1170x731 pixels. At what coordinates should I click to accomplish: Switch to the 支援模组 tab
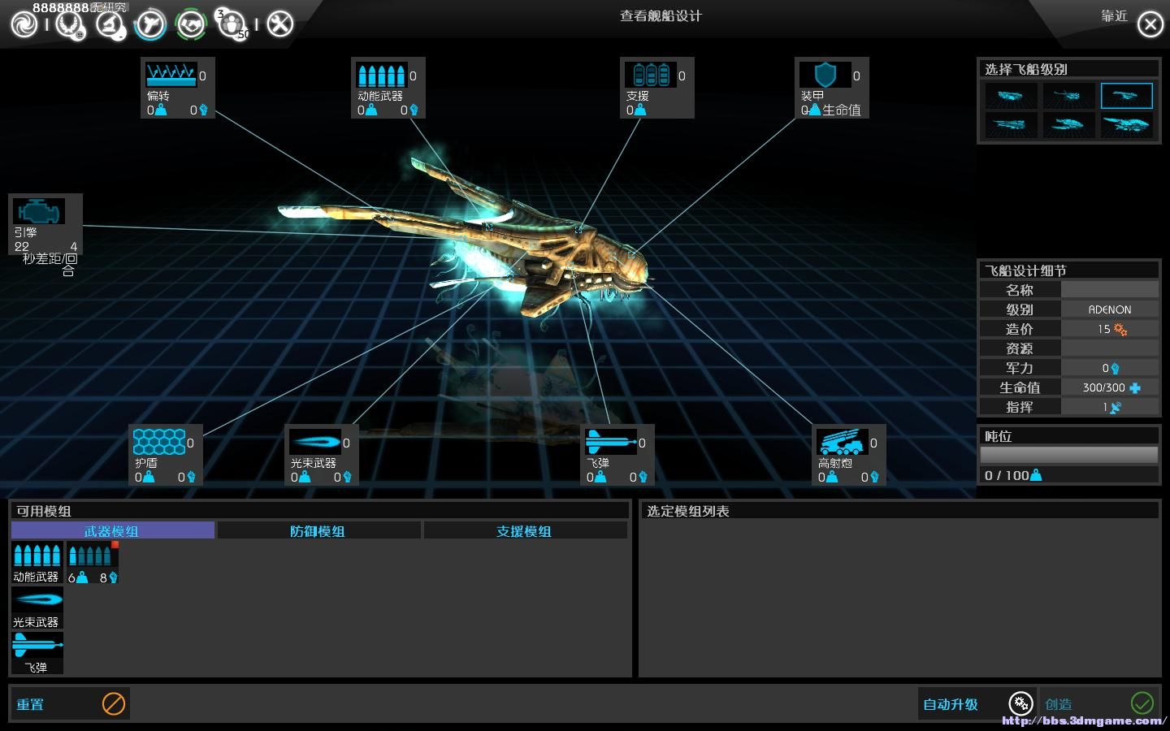525,530
